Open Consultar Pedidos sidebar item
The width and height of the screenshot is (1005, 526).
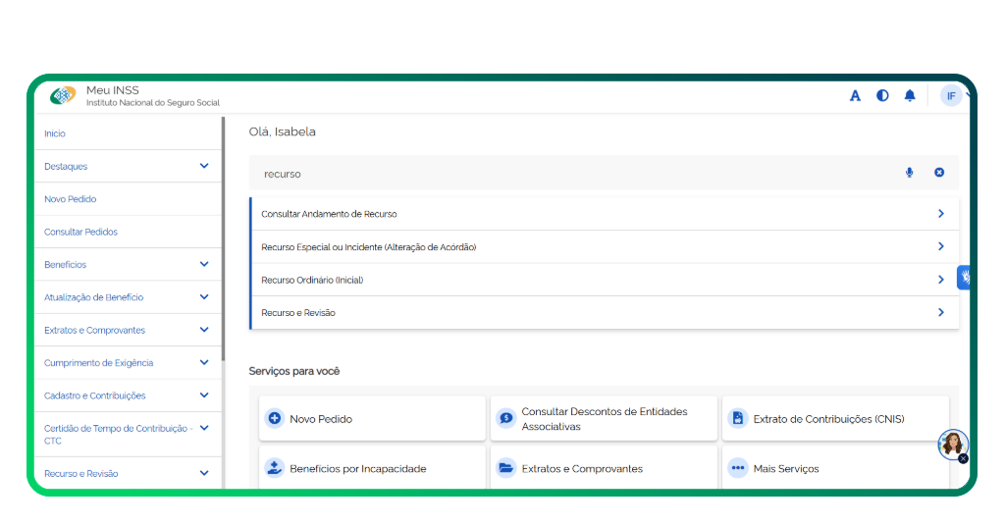click(80, 232)
